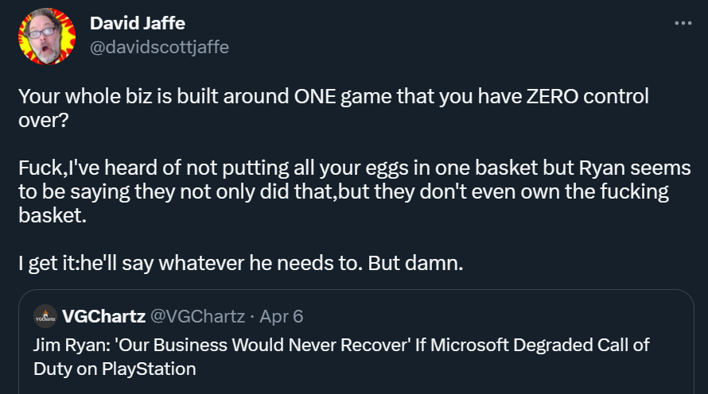The height and width of the screenshot is (394, 708).
Task: Click the @davidscottjaffe handle
Action: 159,48
